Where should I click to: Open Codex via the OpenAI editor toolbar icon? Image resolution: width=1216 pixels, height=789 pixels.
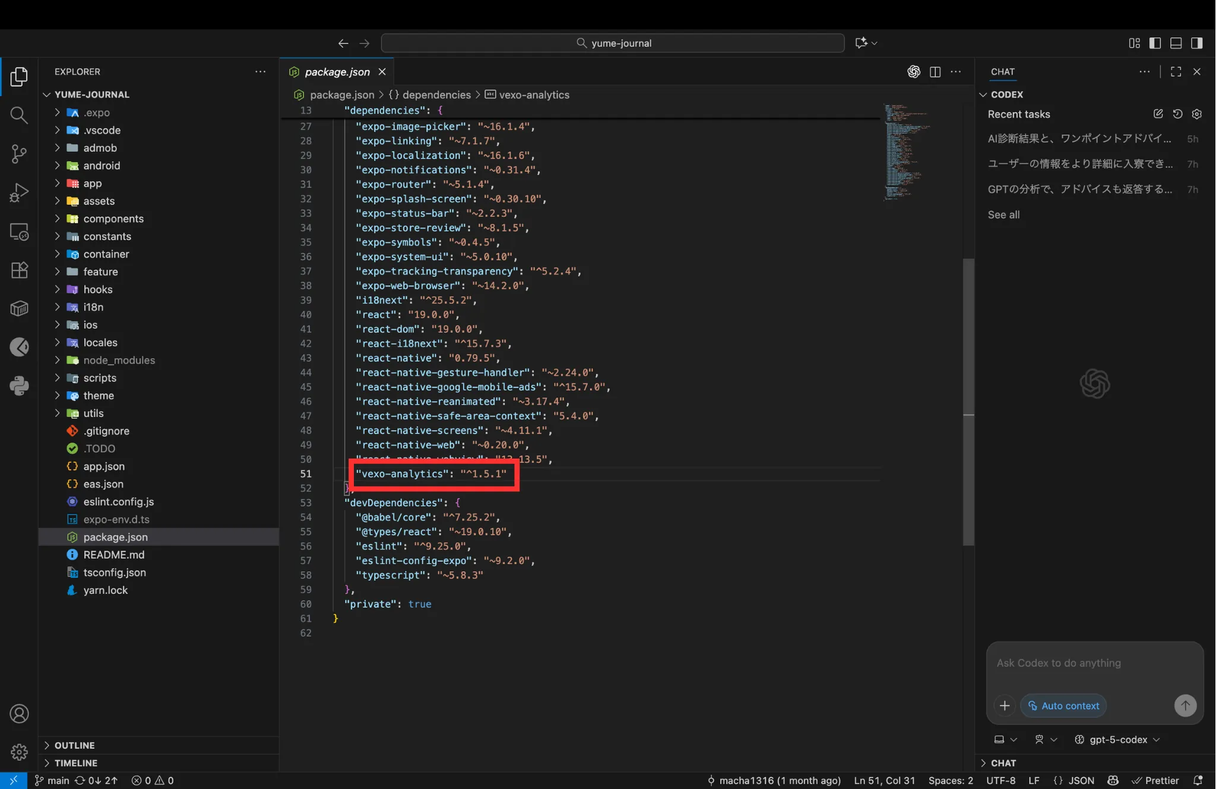tap(913, 71)
